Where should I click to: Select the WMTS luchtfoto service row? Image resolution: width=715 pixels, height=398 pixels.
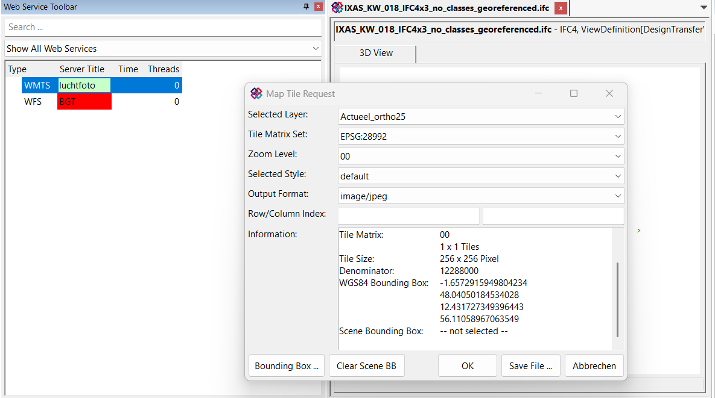[x=101, y=86]
